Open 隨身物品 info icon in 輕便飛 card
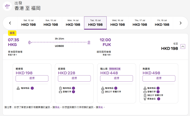Viewport: 190px width, 116px height. tap(32, 88)
